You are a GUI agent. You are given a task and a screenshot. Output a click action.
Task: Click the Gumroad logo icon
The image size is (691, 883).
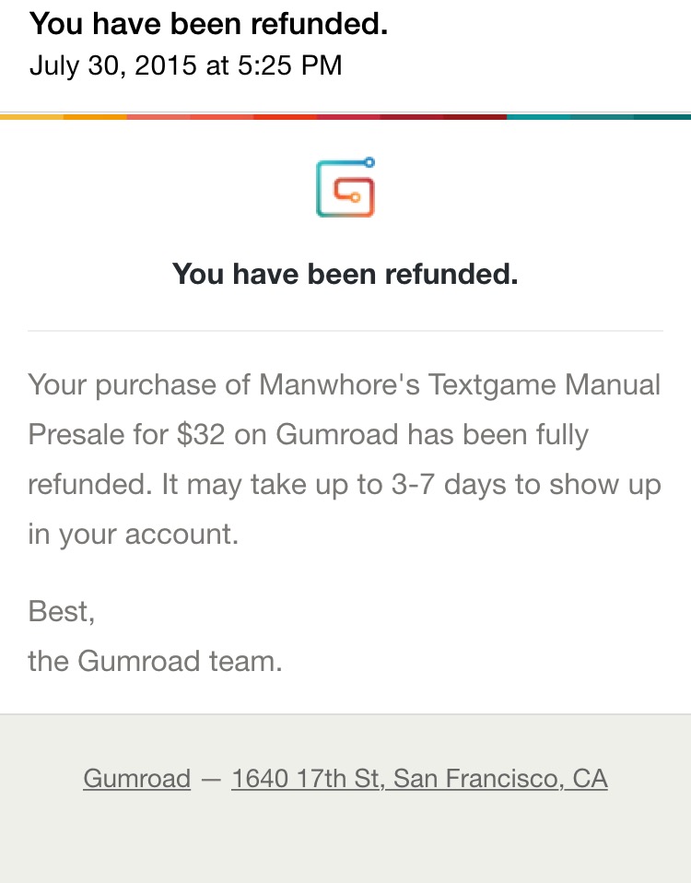tap(345, 187)
